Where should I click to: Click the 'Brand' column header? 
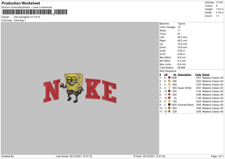tap(206, 75)
